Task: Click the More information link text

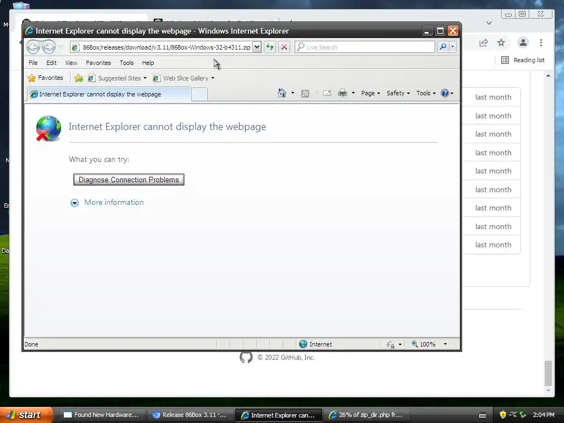Action: coord(113,203)
